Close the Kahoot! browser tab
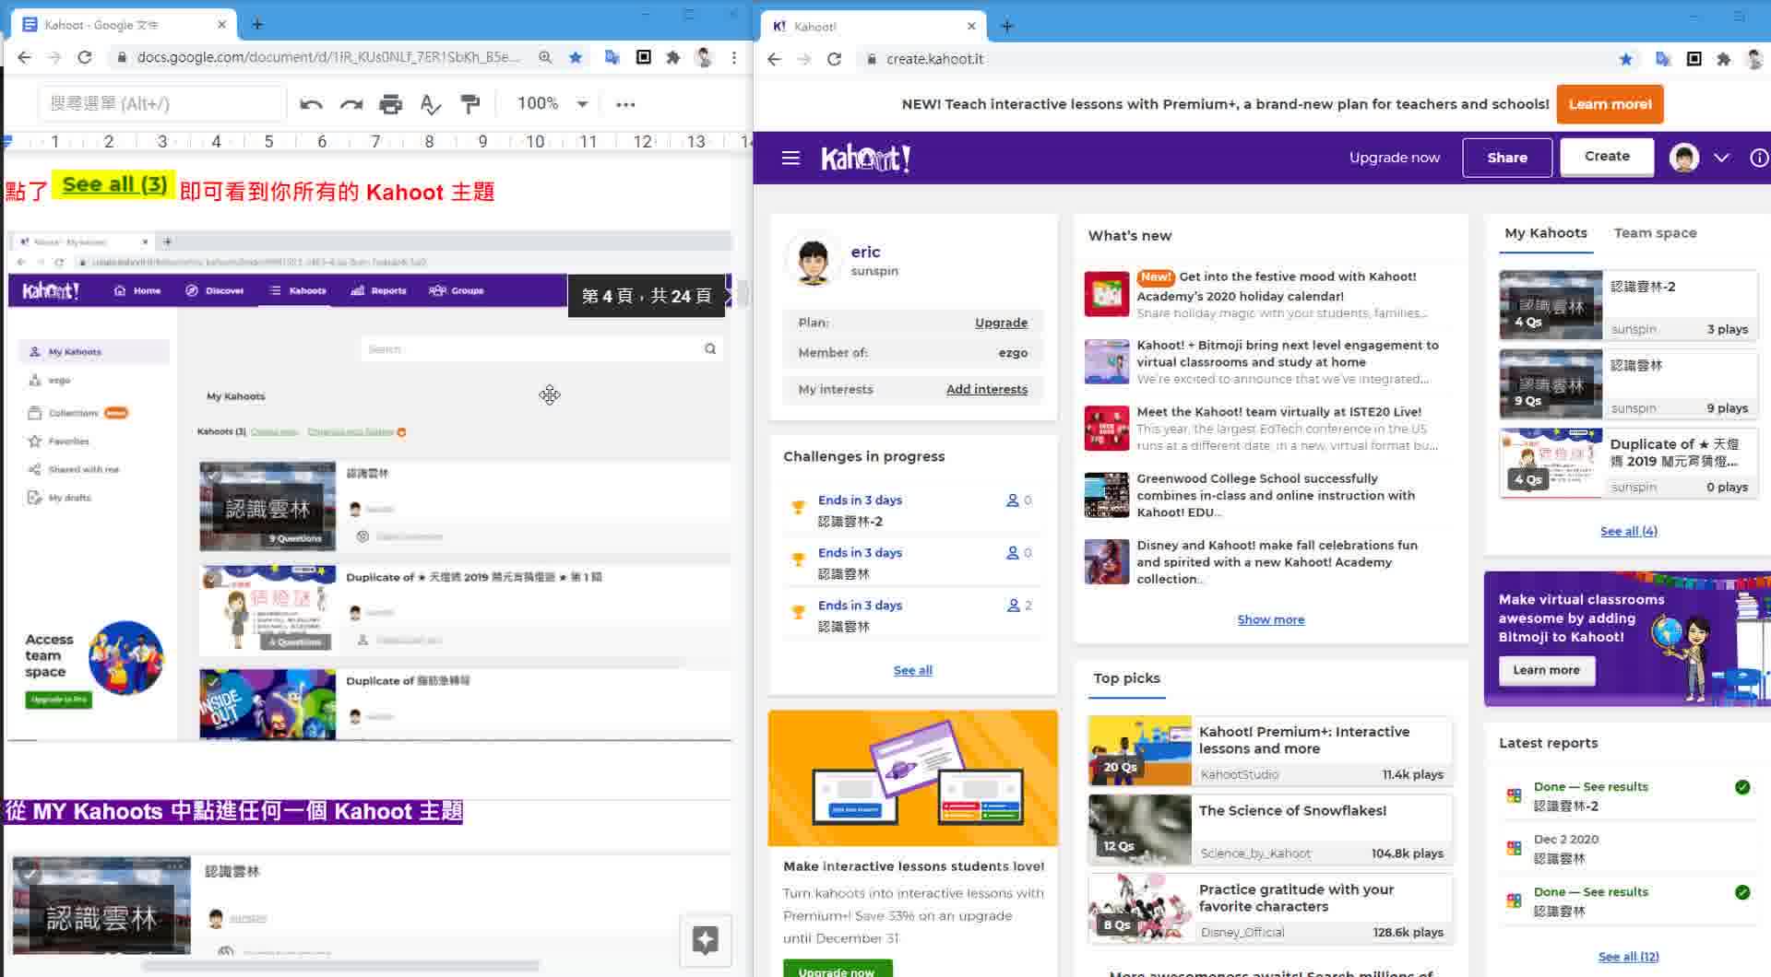1771x977 pixels. click(971, 26)
